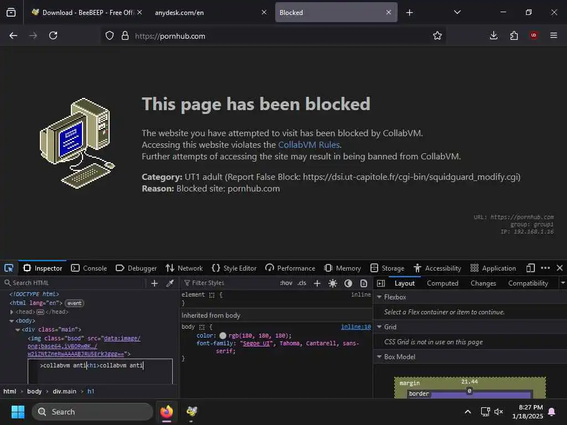Collapse the Flexbox section
This screenshot has width=567, height=425.
point(379,297)
